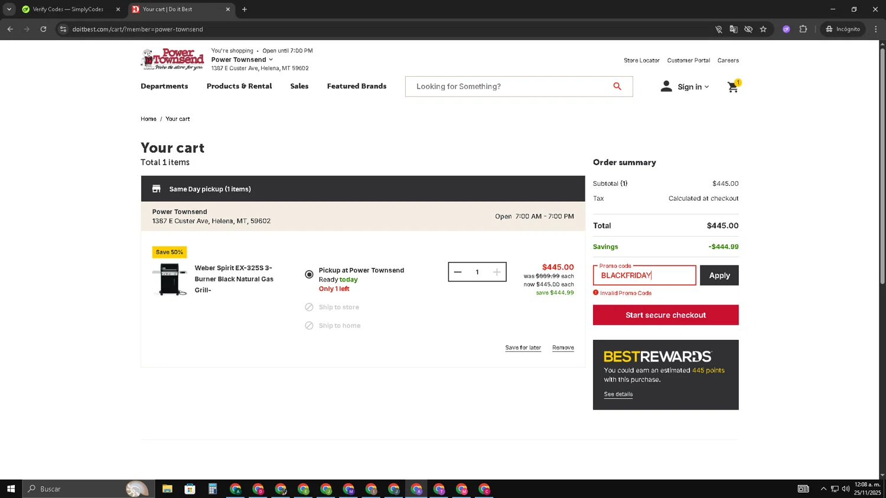Select Pickup at Power Townsend radio
Screen dimensions: 886x498
click(309, 274)
